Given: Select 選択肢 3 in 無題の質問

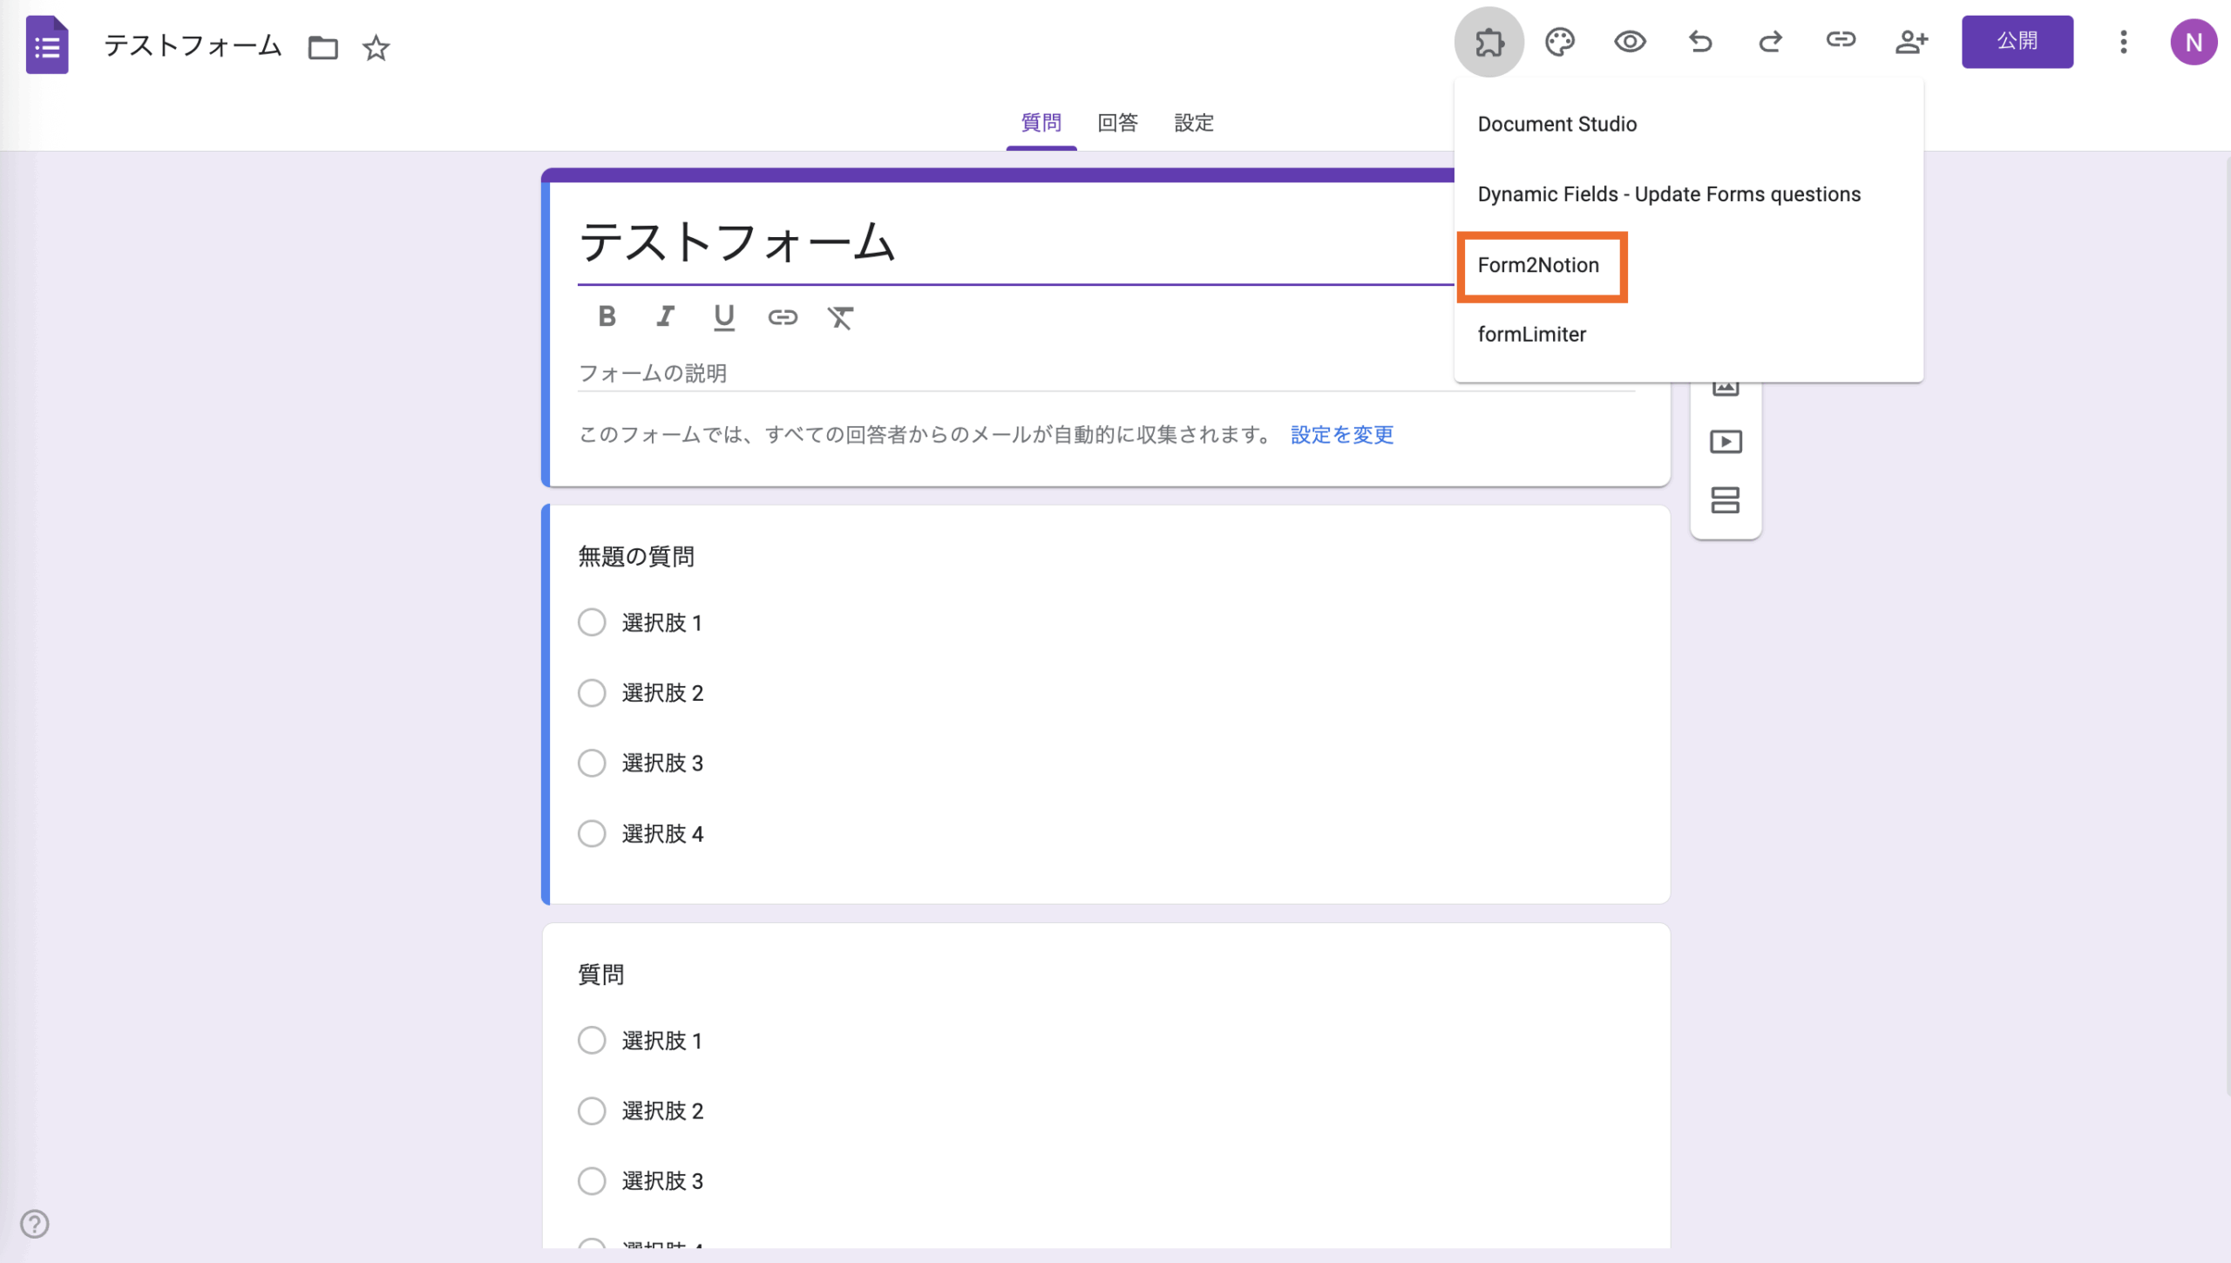Looking at the screenshot, I should [x=592, y=763].
